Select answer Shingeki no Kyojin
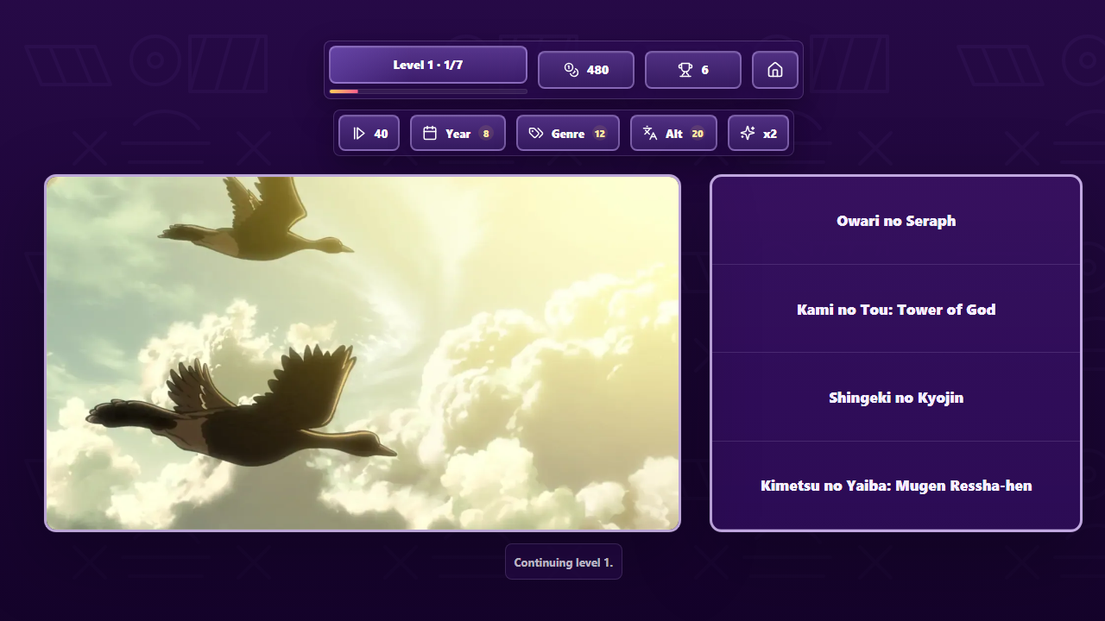Screen dimensions: 1105x621 tap(896, 398)
